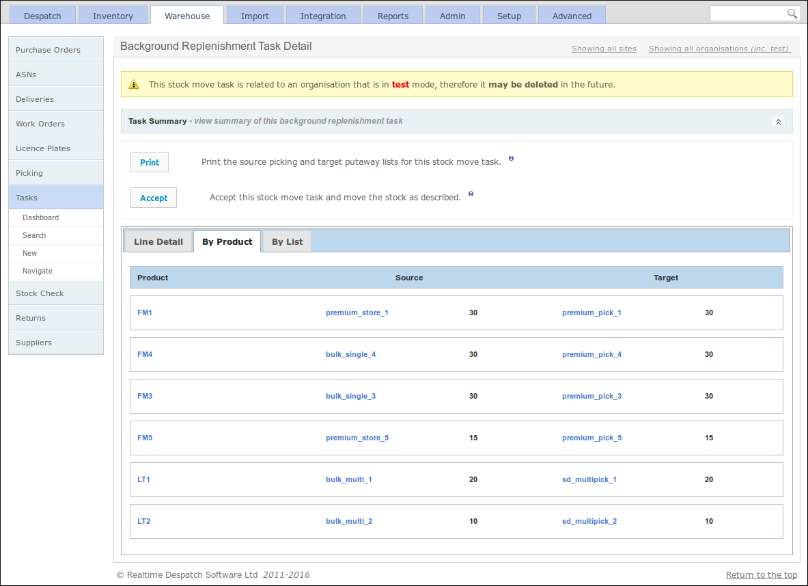Click 'Return to the top' link

[x=762, y=574]
